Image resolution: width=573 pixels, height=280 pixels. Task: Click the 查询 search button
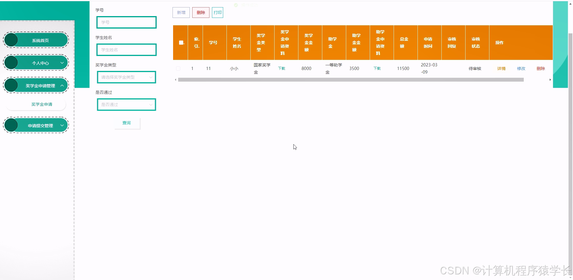(x=127, y=123)
